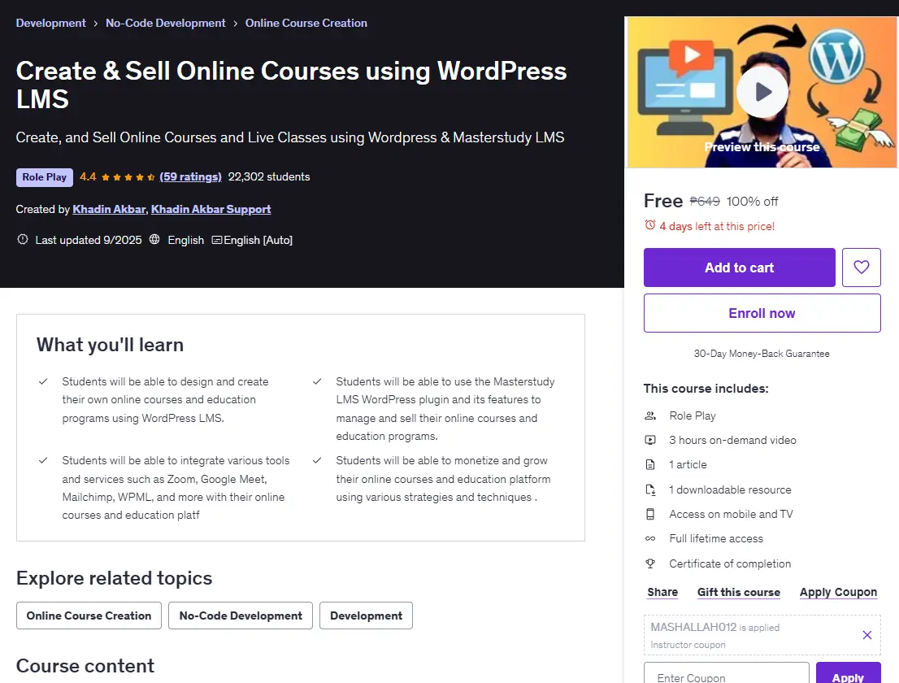Click the last updated badge icon
Screen dimensions: 899x683
click(x=23, y=240)
